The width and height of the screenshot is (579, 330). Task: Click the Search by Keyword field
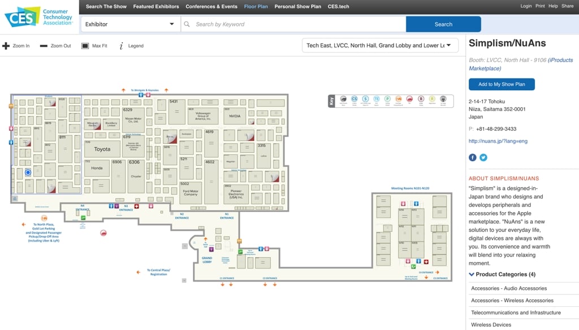pos(299,24)
